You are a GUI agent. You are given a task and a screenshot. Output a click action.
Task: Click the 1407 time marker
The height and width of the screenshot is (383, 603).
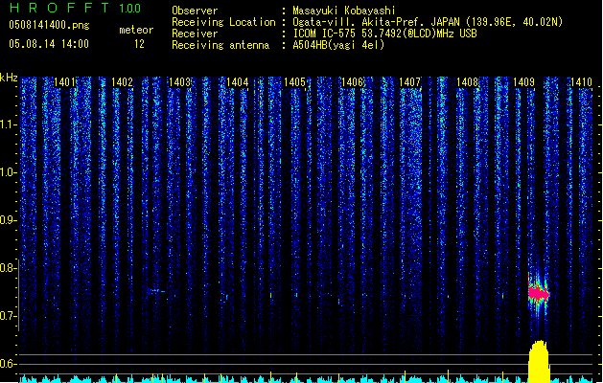click(x=410, y=82)
